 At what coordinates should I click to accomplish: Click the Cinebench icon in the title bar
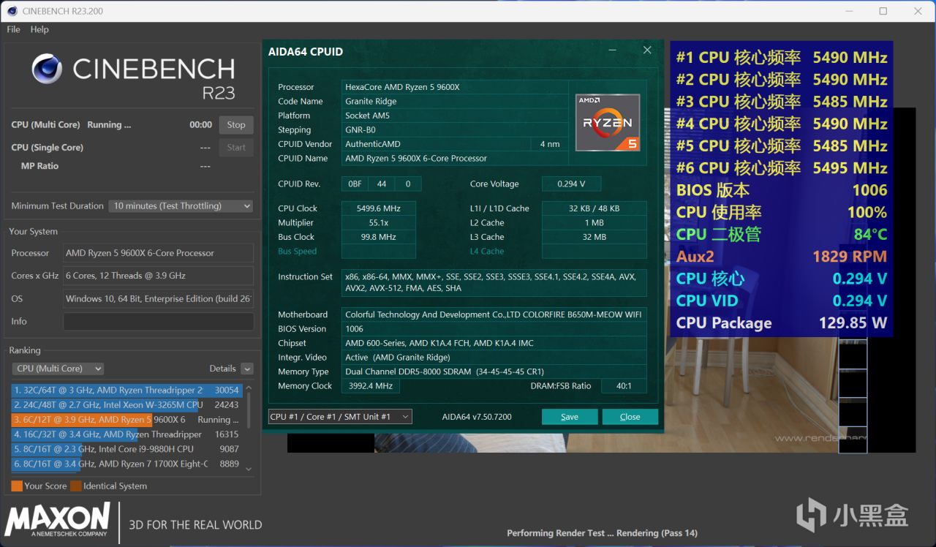pos(12,11)
